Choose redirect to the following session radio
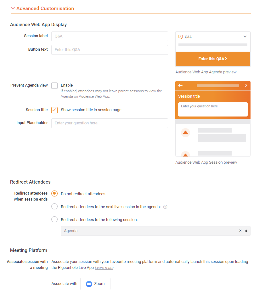Screen dimensions: 265x290 [54, 219]
